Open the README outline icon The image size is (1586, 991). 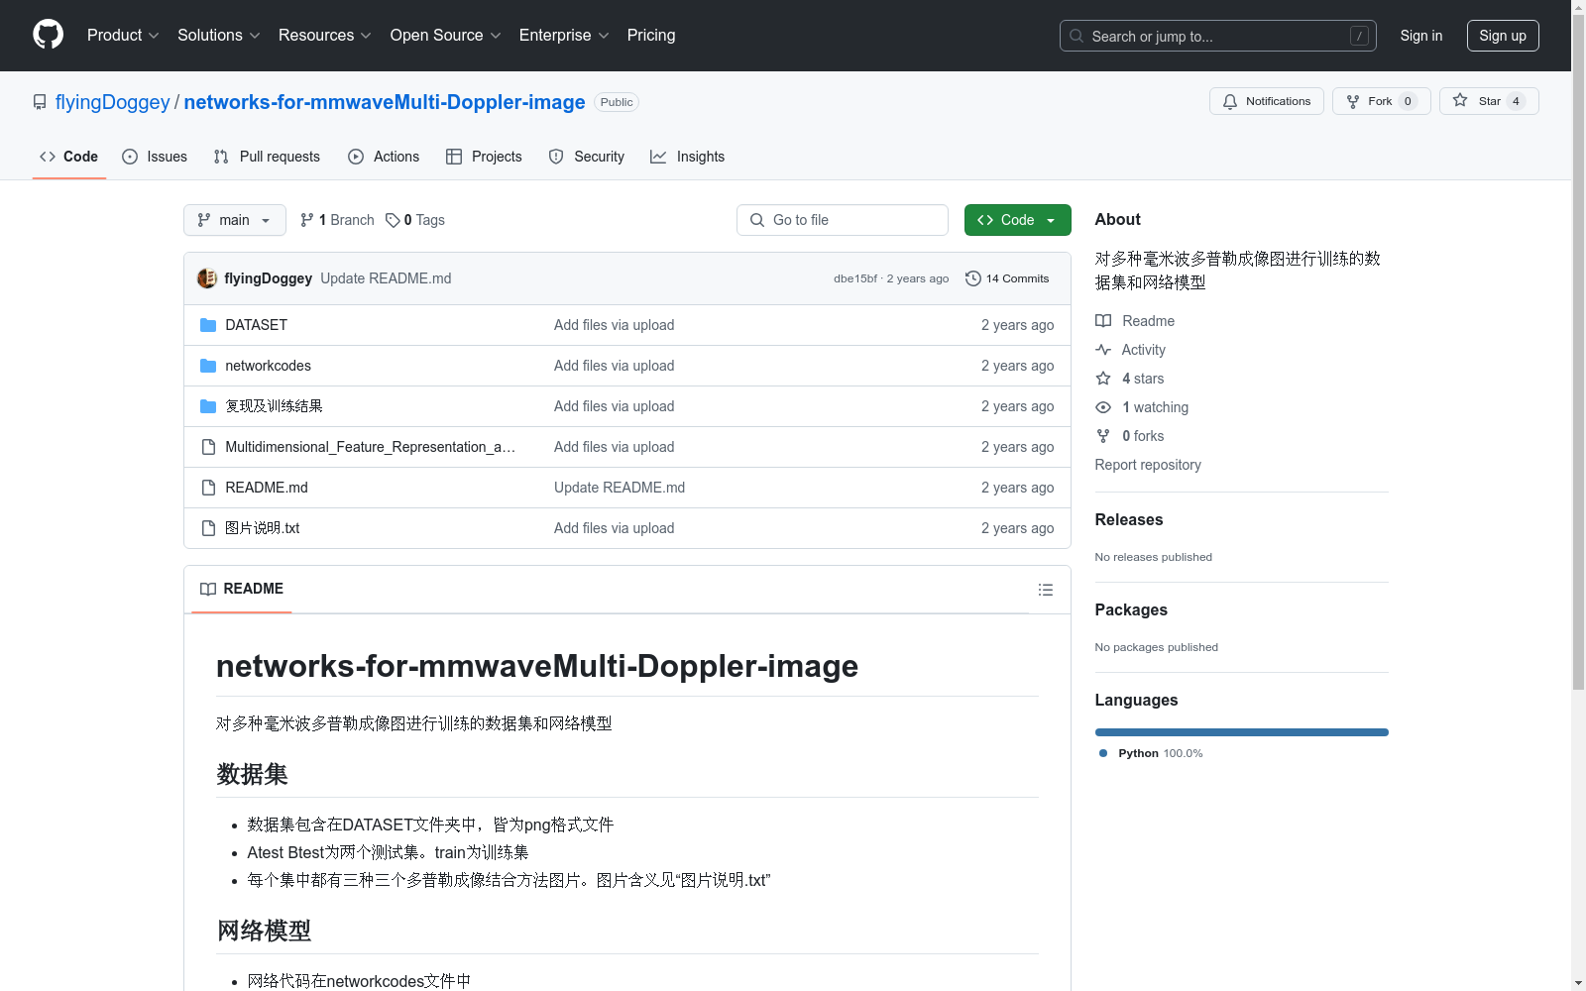(1045, 590)
